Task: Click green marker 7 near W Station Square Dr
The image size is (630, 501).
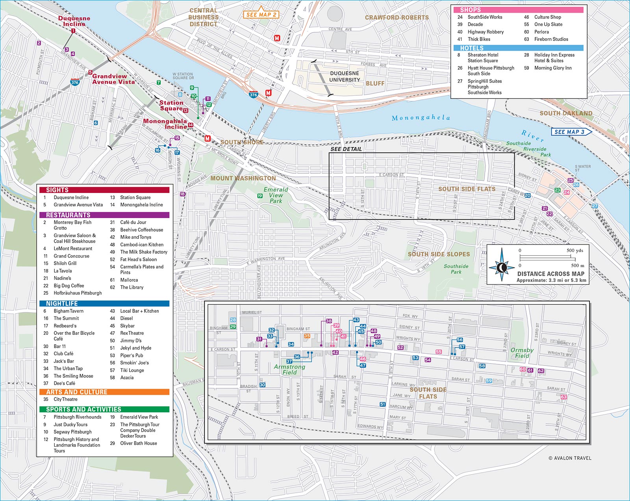Action: (159, 83)
